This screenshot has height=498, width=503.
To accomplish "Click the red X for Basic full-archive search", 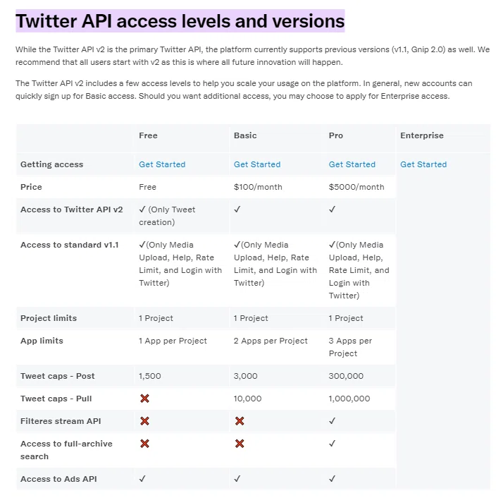I will click(x=240, y=444).
